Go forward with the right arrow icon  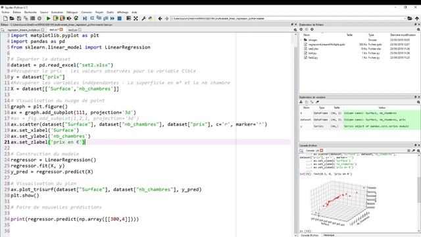point(166,18)
